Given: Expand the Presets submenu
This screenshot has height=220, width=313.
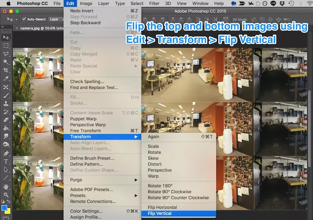Looking at the screenshot, I should pyautogui.click(x=103, y=195).
